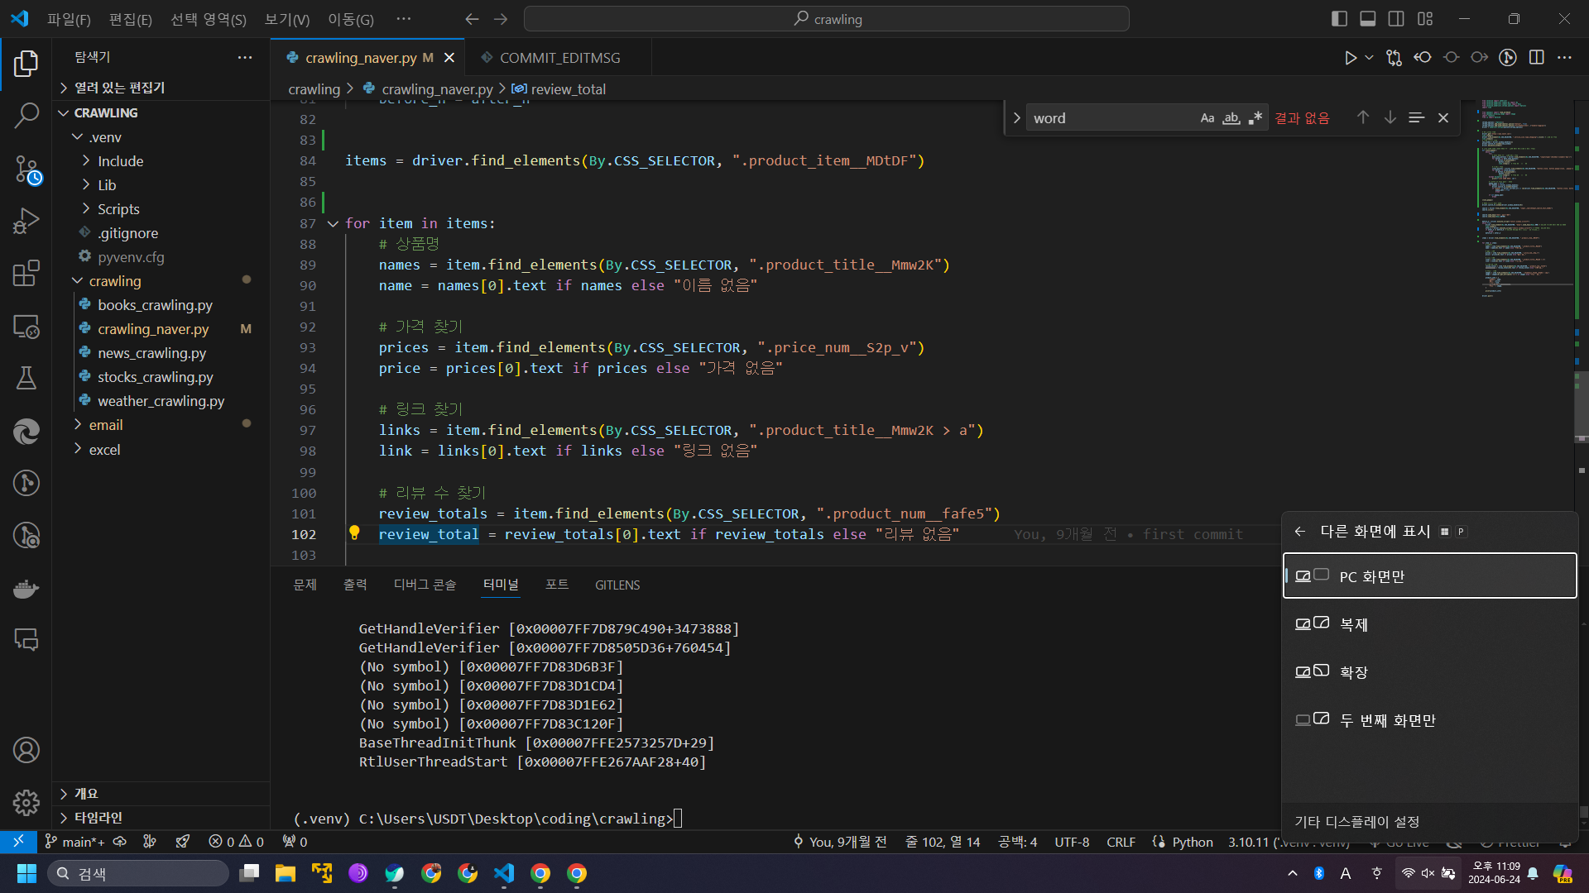Run the Python file with play icon
The width and height of the screenshot is (1589, 893).
click(x=1350, y=58)
